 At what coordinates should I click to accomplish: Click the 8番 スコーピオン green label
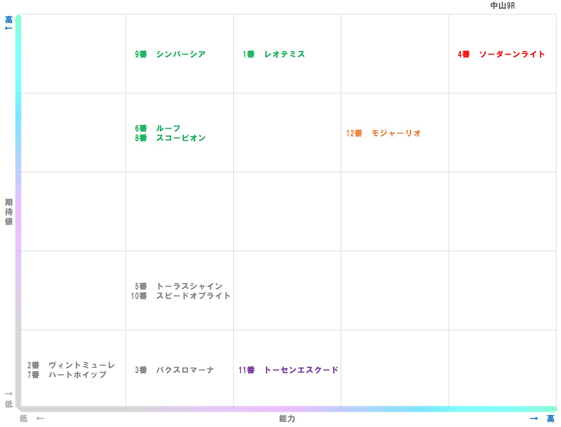point(169,138)
